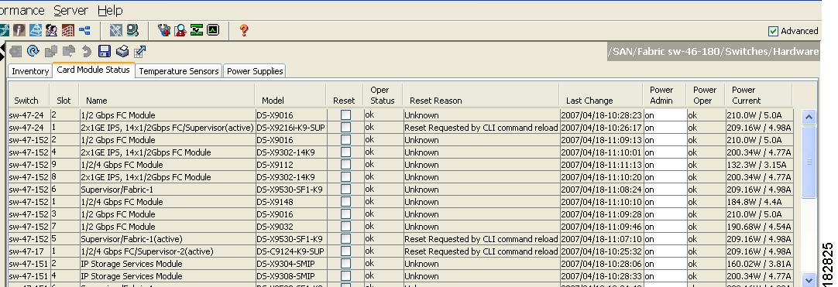Image resolution: width=838 pixels, height=287 pixels.
Task: Click the table scrollbar down arrow
Action: 809,279
